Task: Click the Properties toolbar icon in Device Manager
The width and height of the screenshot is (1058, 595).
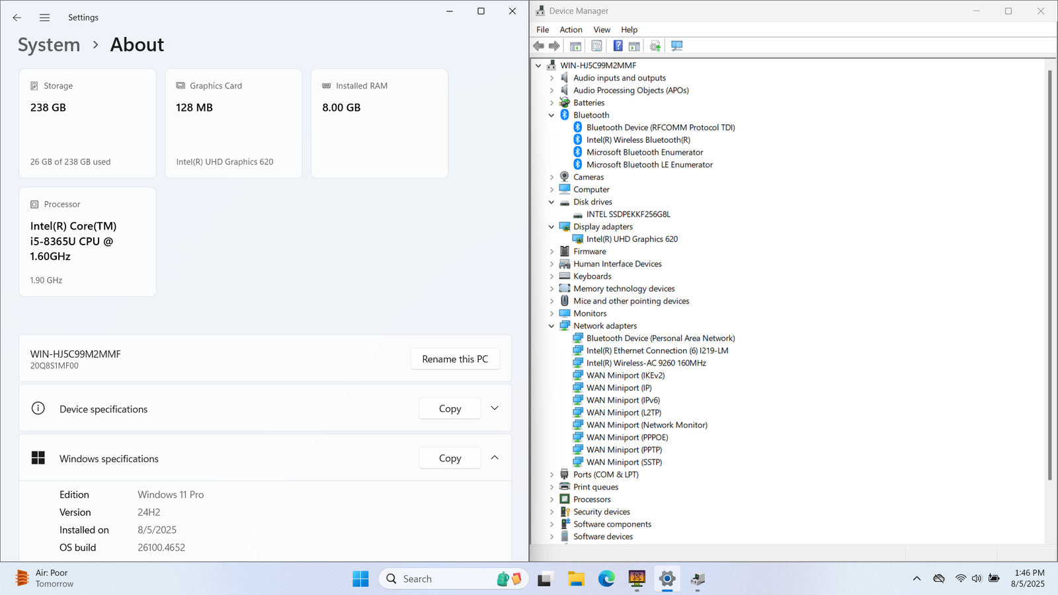Action: [x=596, y=46]
